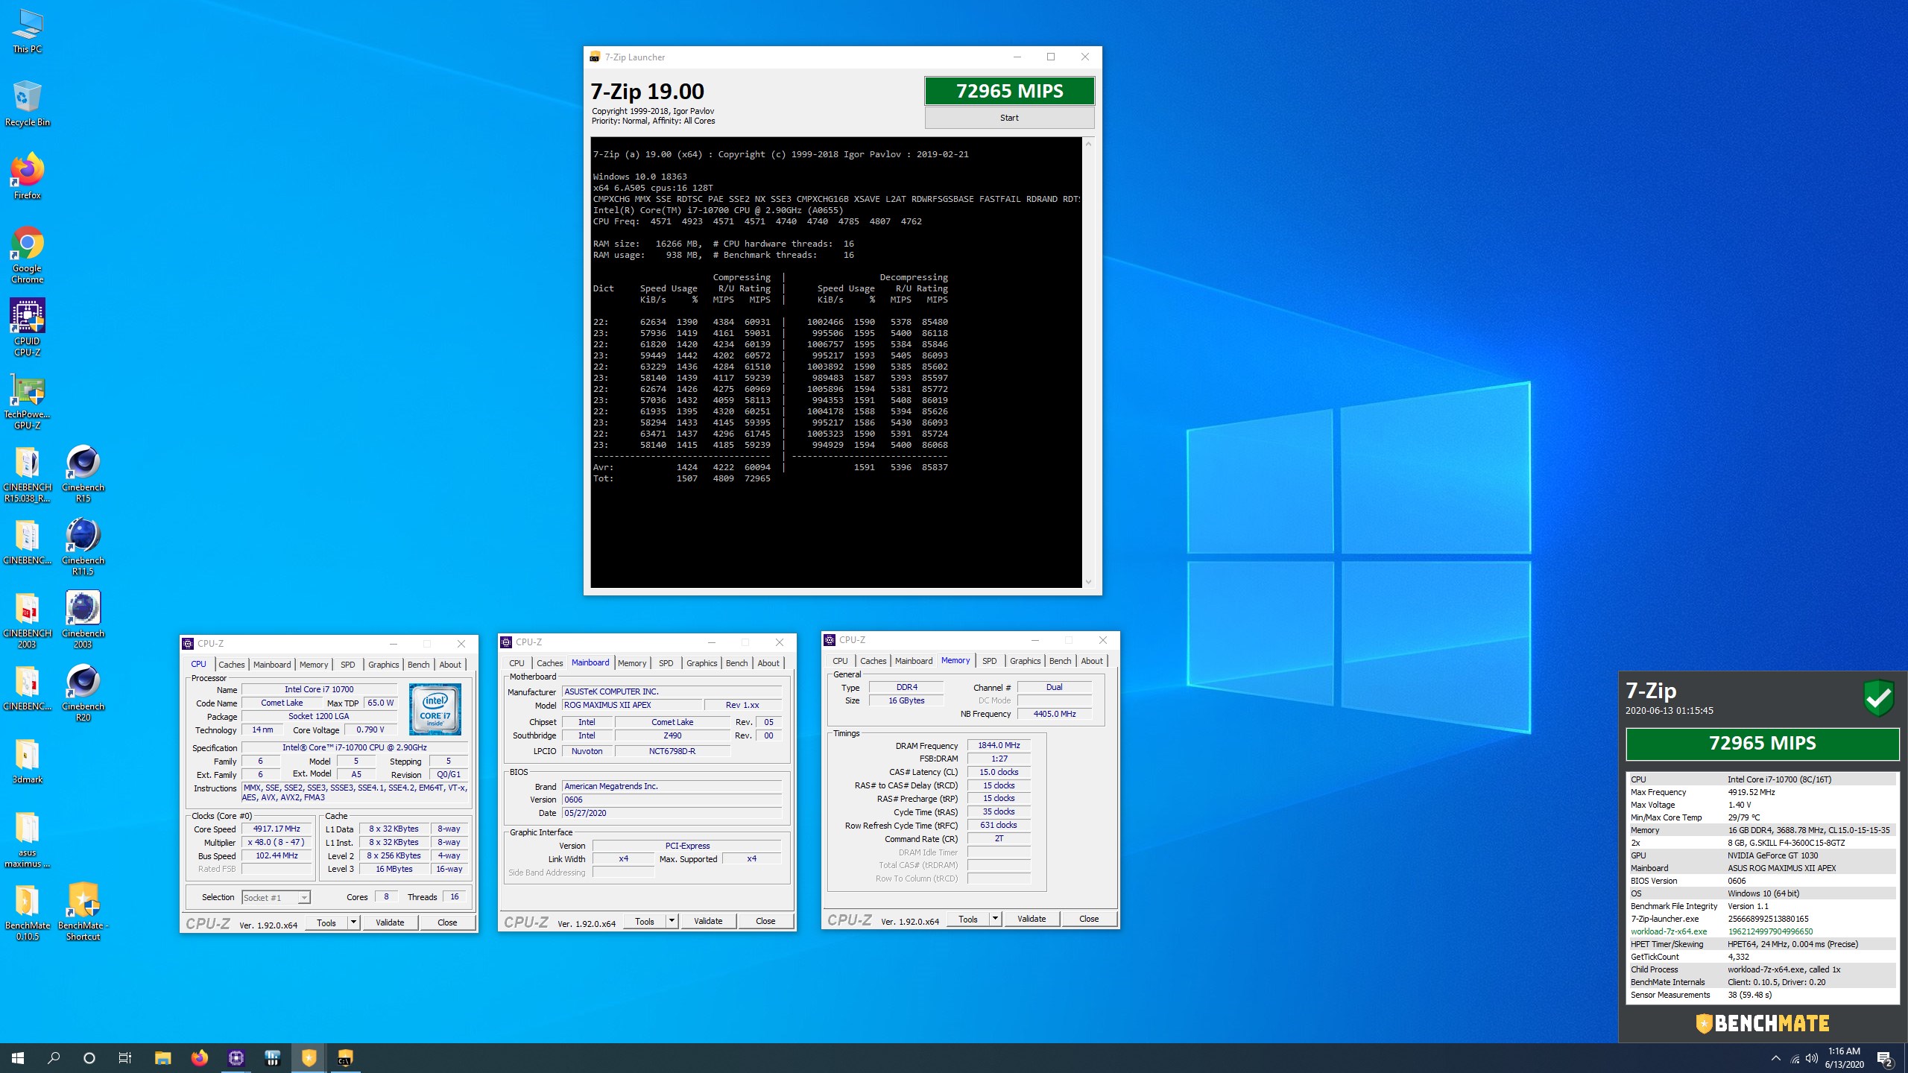This screenshot has height=1073, width=1908.
Task: Click the 7-Zip console scrollbar up arrow
Action: pos(1088,143)
